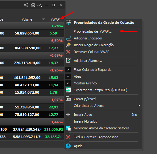Click VWAP value 1,78
This screenshot has height=154, width=157.
pyautogui.click(x=53, y=92)
